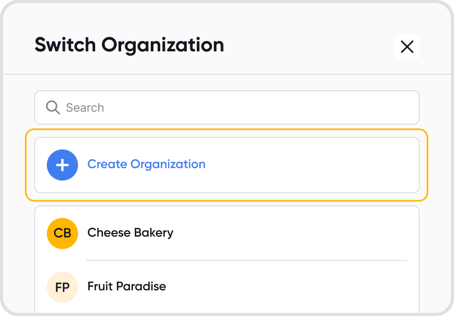Click the magnifying glass search icon
This screenshot has width=454, height=316.
pyautogui.click(x=53, y=107)
